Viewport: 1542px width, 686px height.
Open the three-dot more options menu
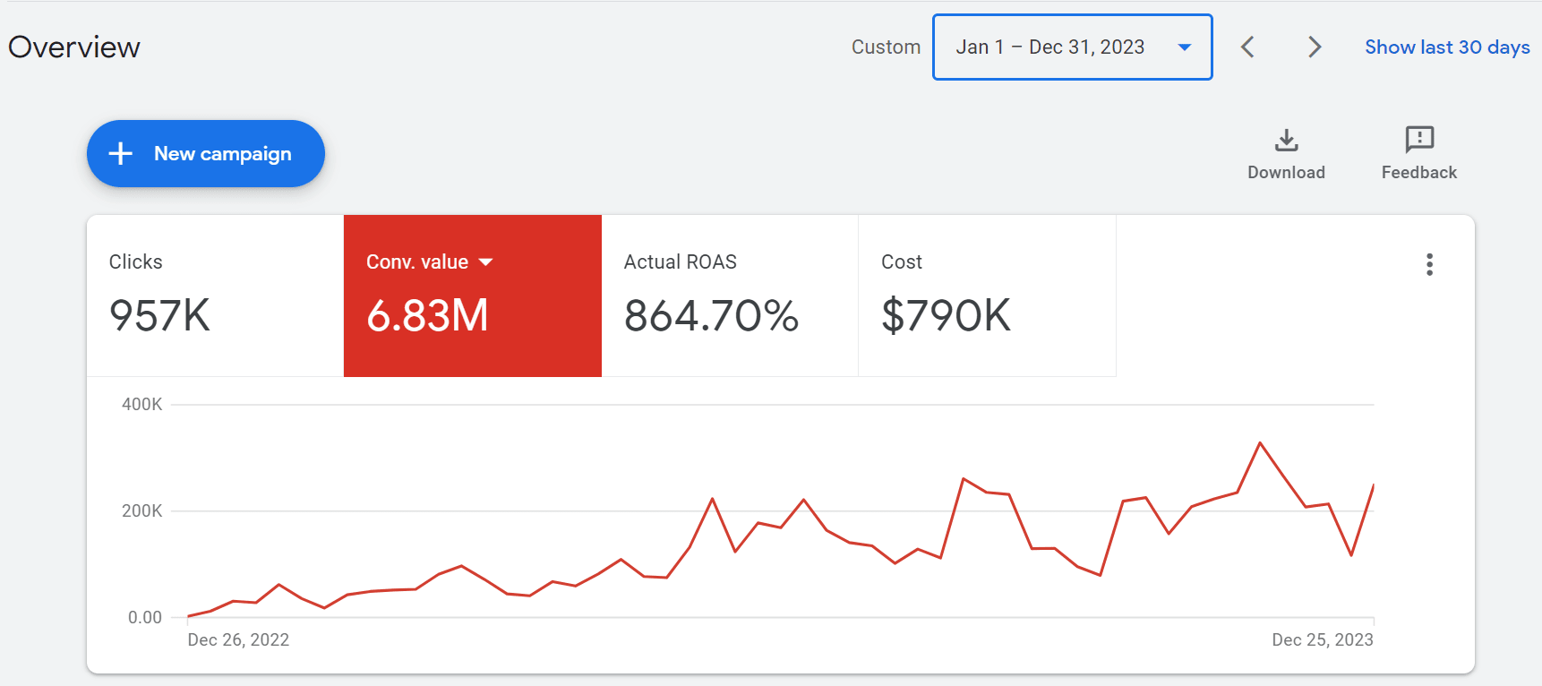point(1429,264)
